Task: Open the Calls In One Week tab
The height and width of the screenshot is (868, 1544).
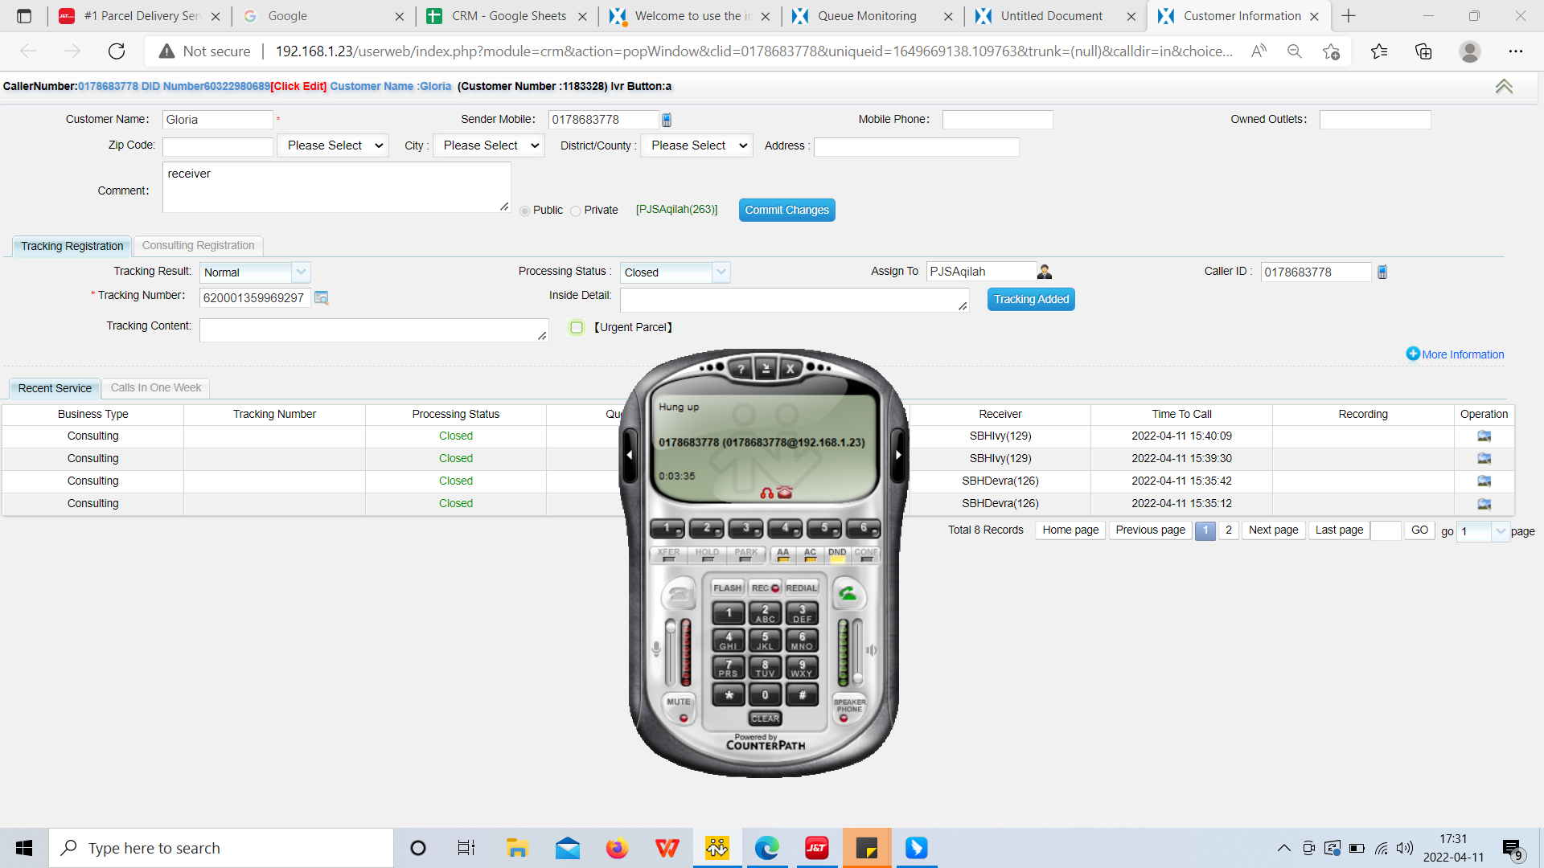Action: pyautogui.click(x=156, y=388)
